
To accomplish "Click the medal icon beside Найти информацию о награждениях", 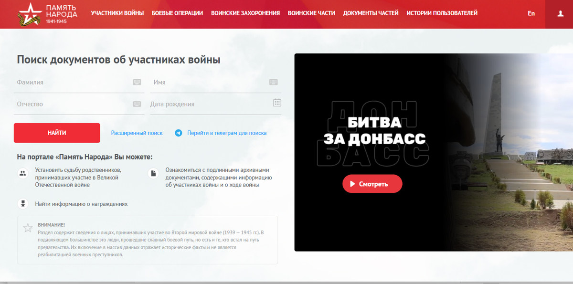I will [22, 204].
